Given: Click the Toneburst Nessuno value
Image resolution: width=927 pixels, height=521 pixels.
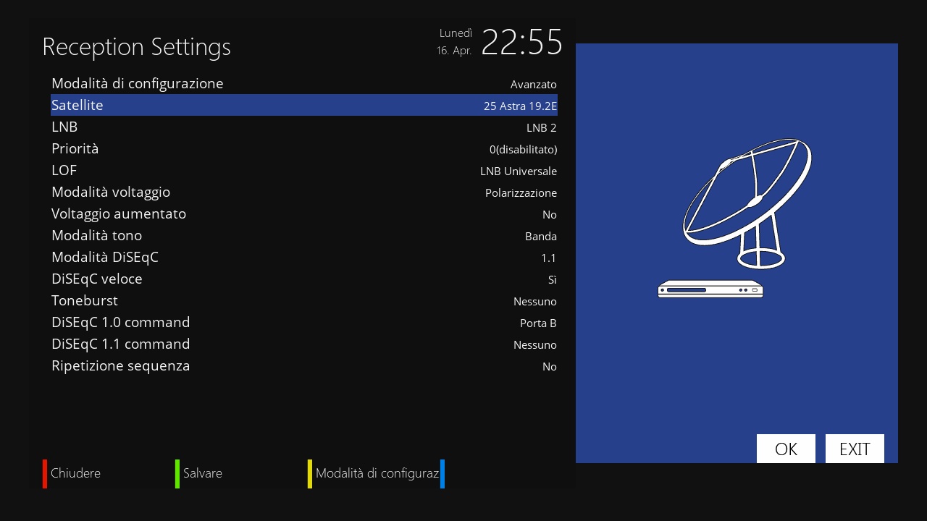Looking at the screenshot, I should [535, 302].
